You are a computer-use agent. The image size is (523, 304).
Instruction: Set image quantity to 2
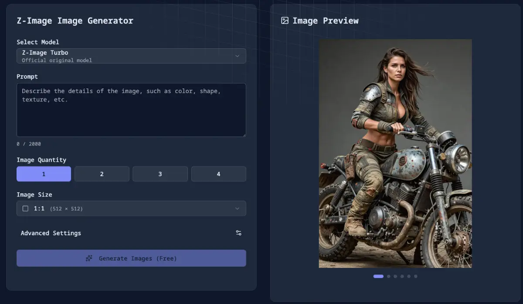pyautogui.click(x=102, y=174)
